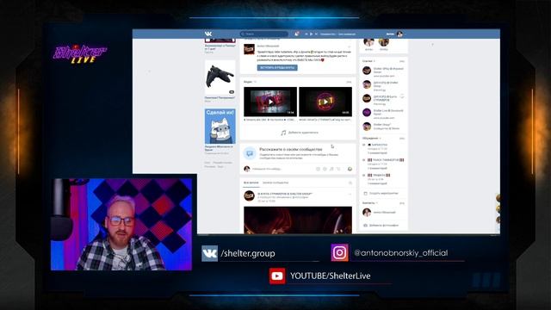This screenshot has height=310, width=551.
Task: Open more attachment options in the post box
Action: 338,169
